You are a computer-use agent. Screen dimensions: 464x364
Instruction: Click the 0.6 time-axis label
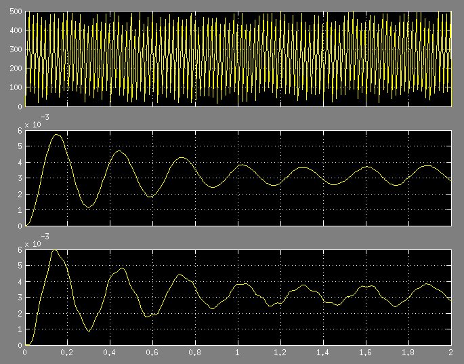click(152, 352)
